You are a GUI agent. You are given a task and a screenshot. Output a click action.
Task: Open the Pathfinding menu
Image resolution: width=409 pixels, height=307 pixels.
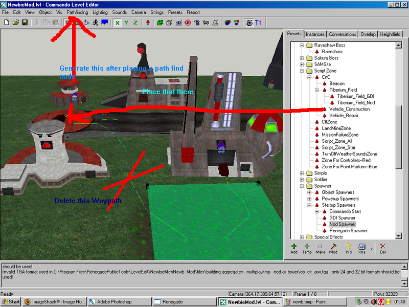[x=78, y=12]
